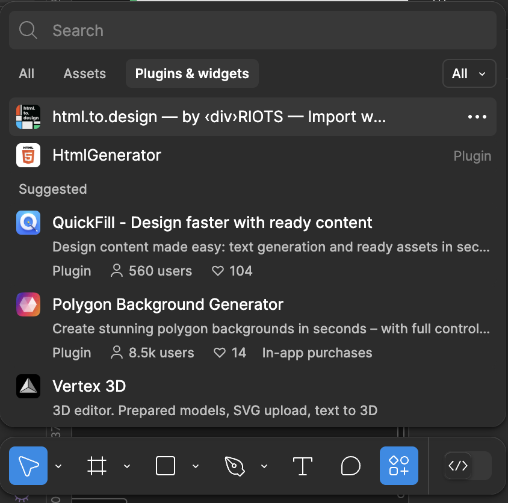Toggle Dev Mode switch
The height and width of the screenshot is (503, 508).
468,466
